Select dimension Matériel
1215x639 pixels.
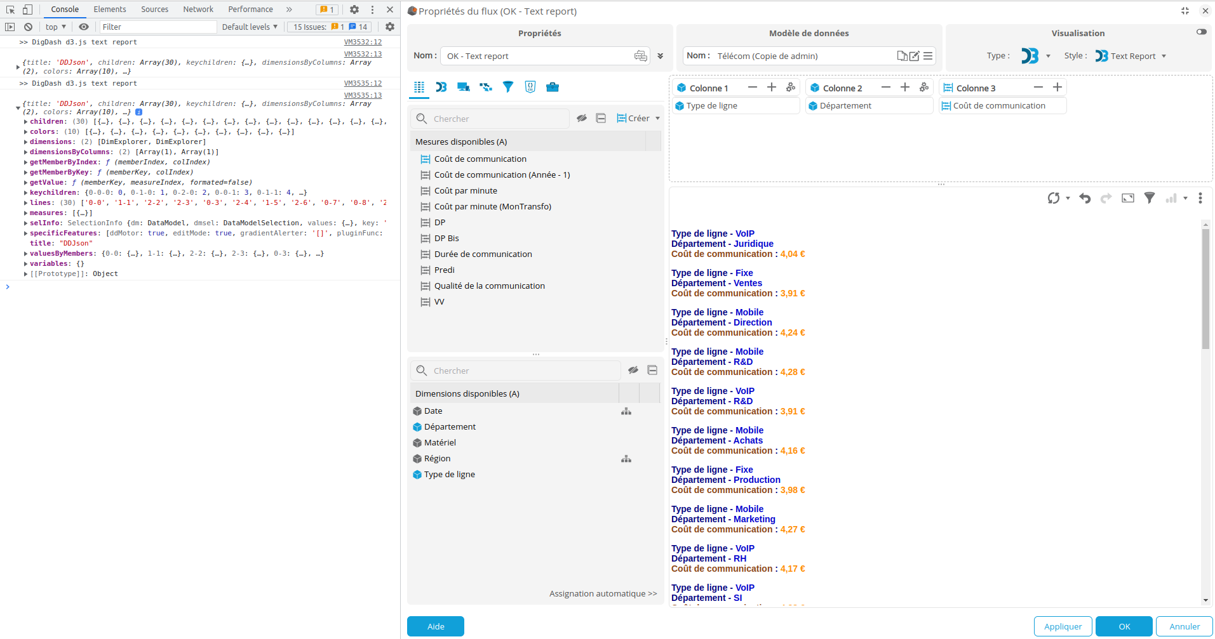pos(440,442)
